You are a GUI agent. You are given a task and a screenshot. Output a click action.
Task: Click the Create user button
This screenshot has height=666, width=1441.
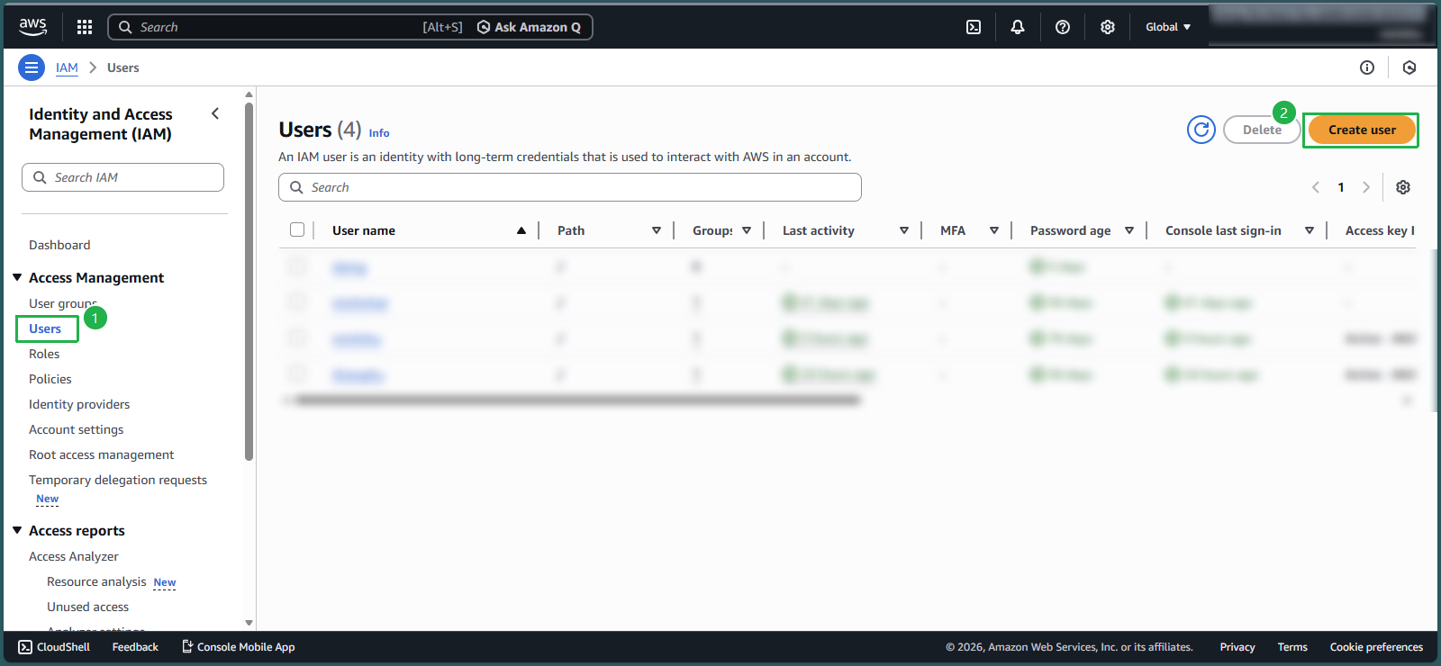1362,130
